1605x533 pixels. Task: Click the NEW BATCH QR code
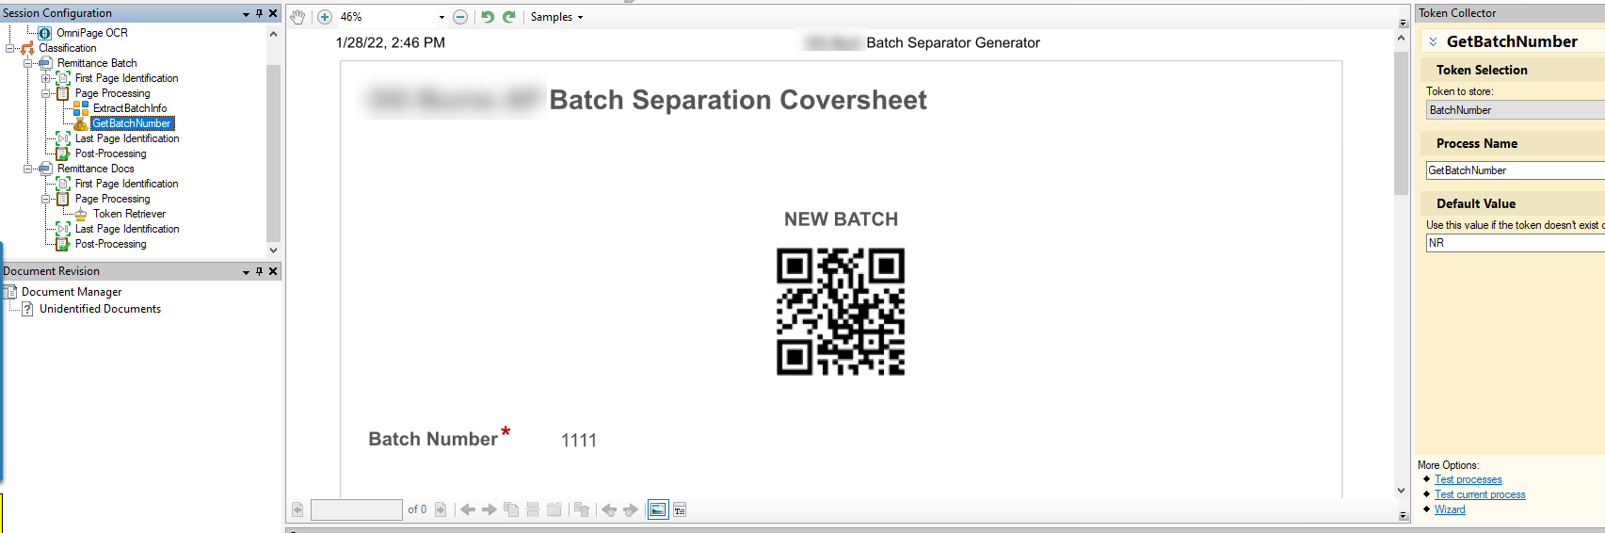841,312
